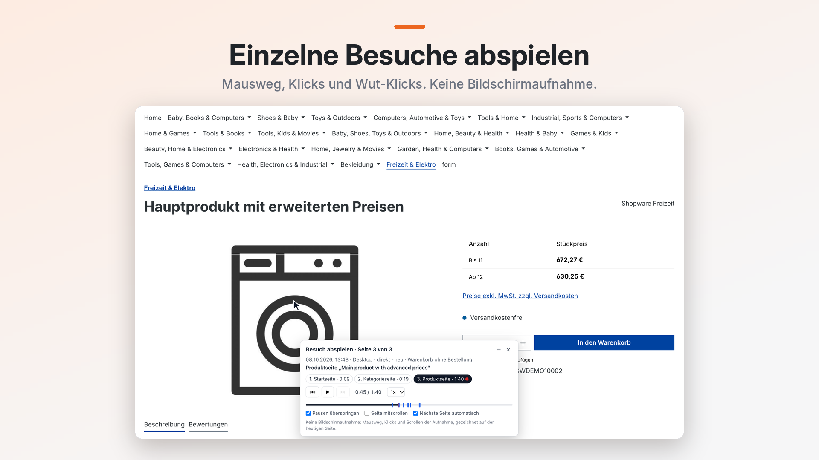Open the 1x playback speed dropdown

point(396,392)
